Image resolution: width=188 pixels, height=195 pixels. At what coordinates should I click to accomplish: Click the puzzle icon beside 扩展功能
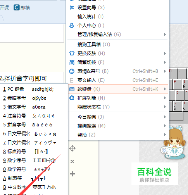click(x=72, y=98)
